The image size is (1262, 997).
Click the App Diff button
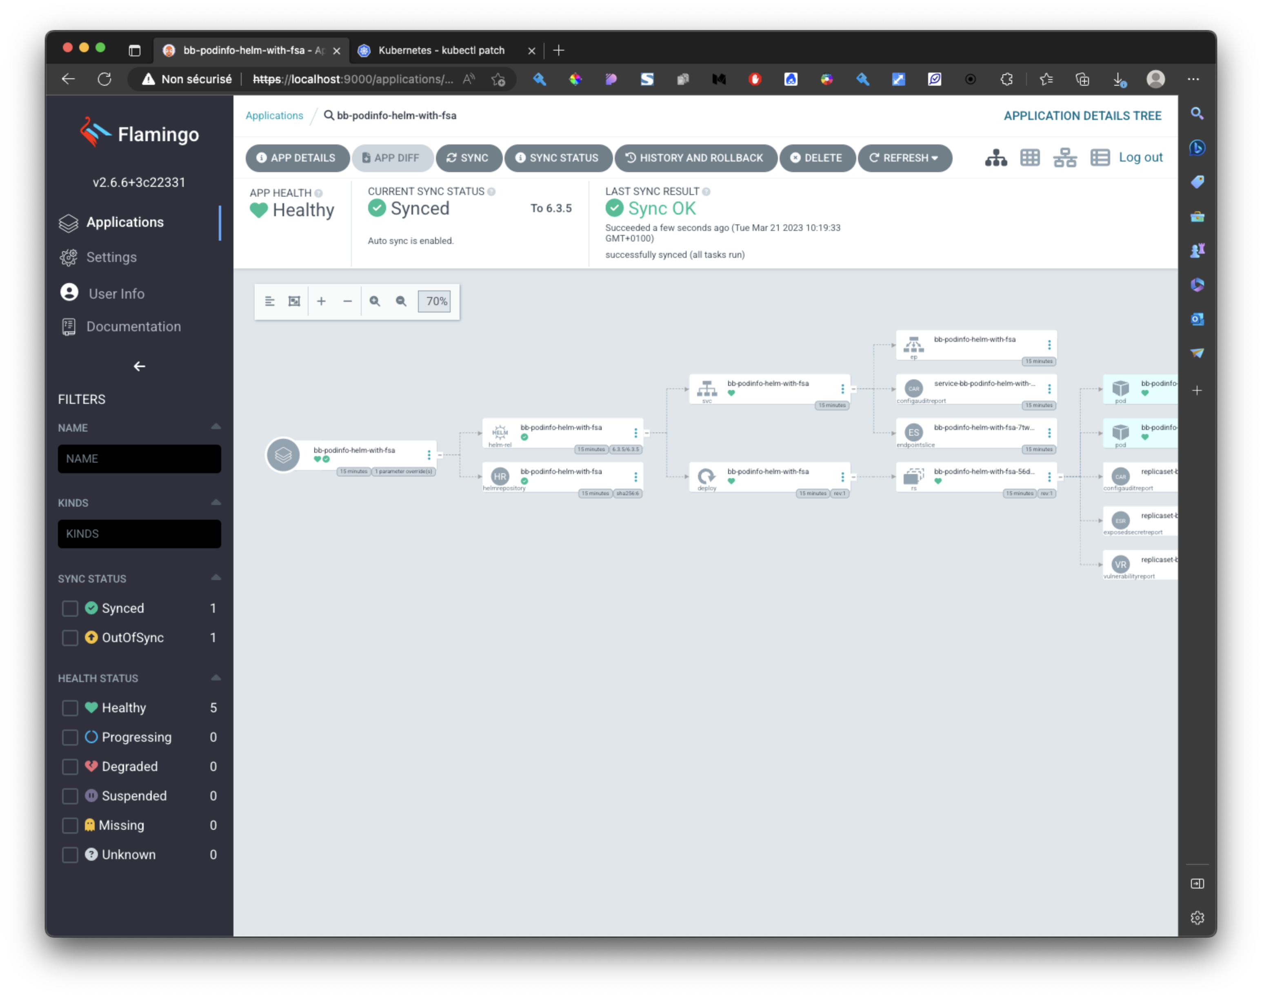392,157
